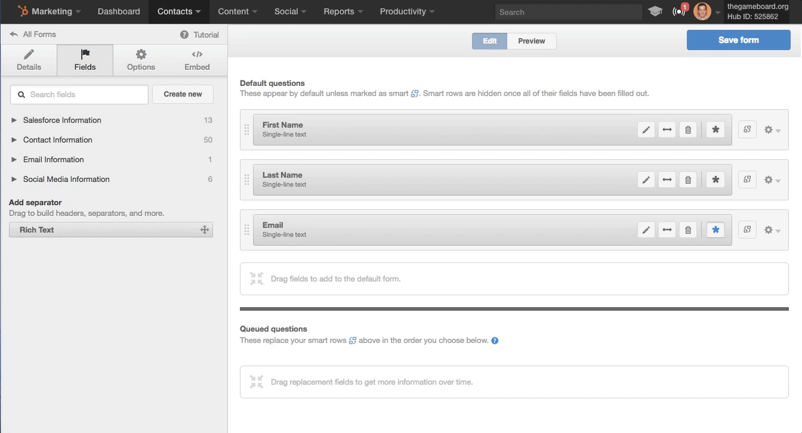This screenshot has height=433, width=802.
Task: Click the Rich Text separator drag handle
Action: coord(204,230)
